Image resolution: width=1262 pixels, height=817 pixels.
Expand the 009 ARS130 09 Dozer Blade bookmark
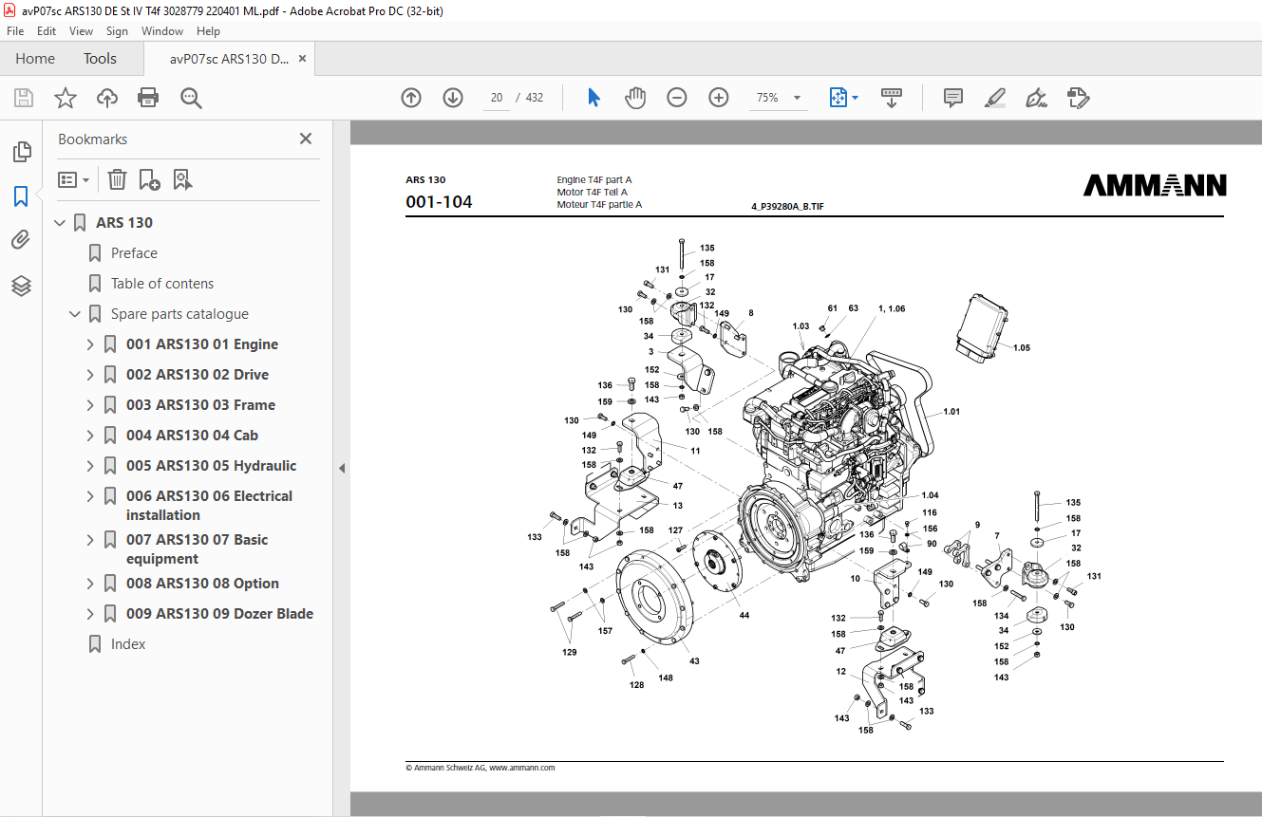coord(90,614)
